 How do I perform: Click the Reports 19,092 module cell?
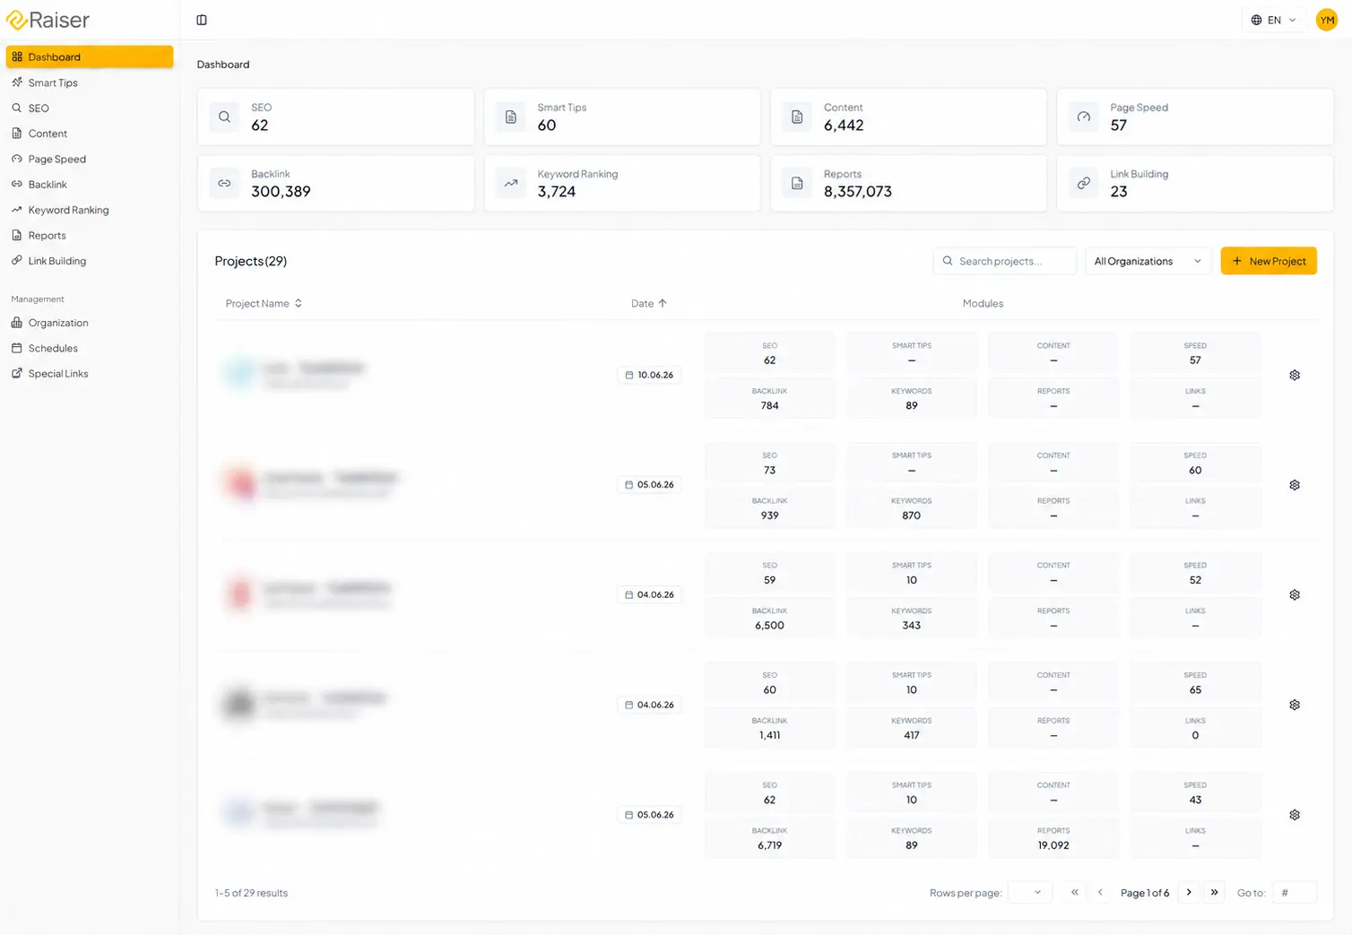pyautogui.click(x=1053, y=838)
